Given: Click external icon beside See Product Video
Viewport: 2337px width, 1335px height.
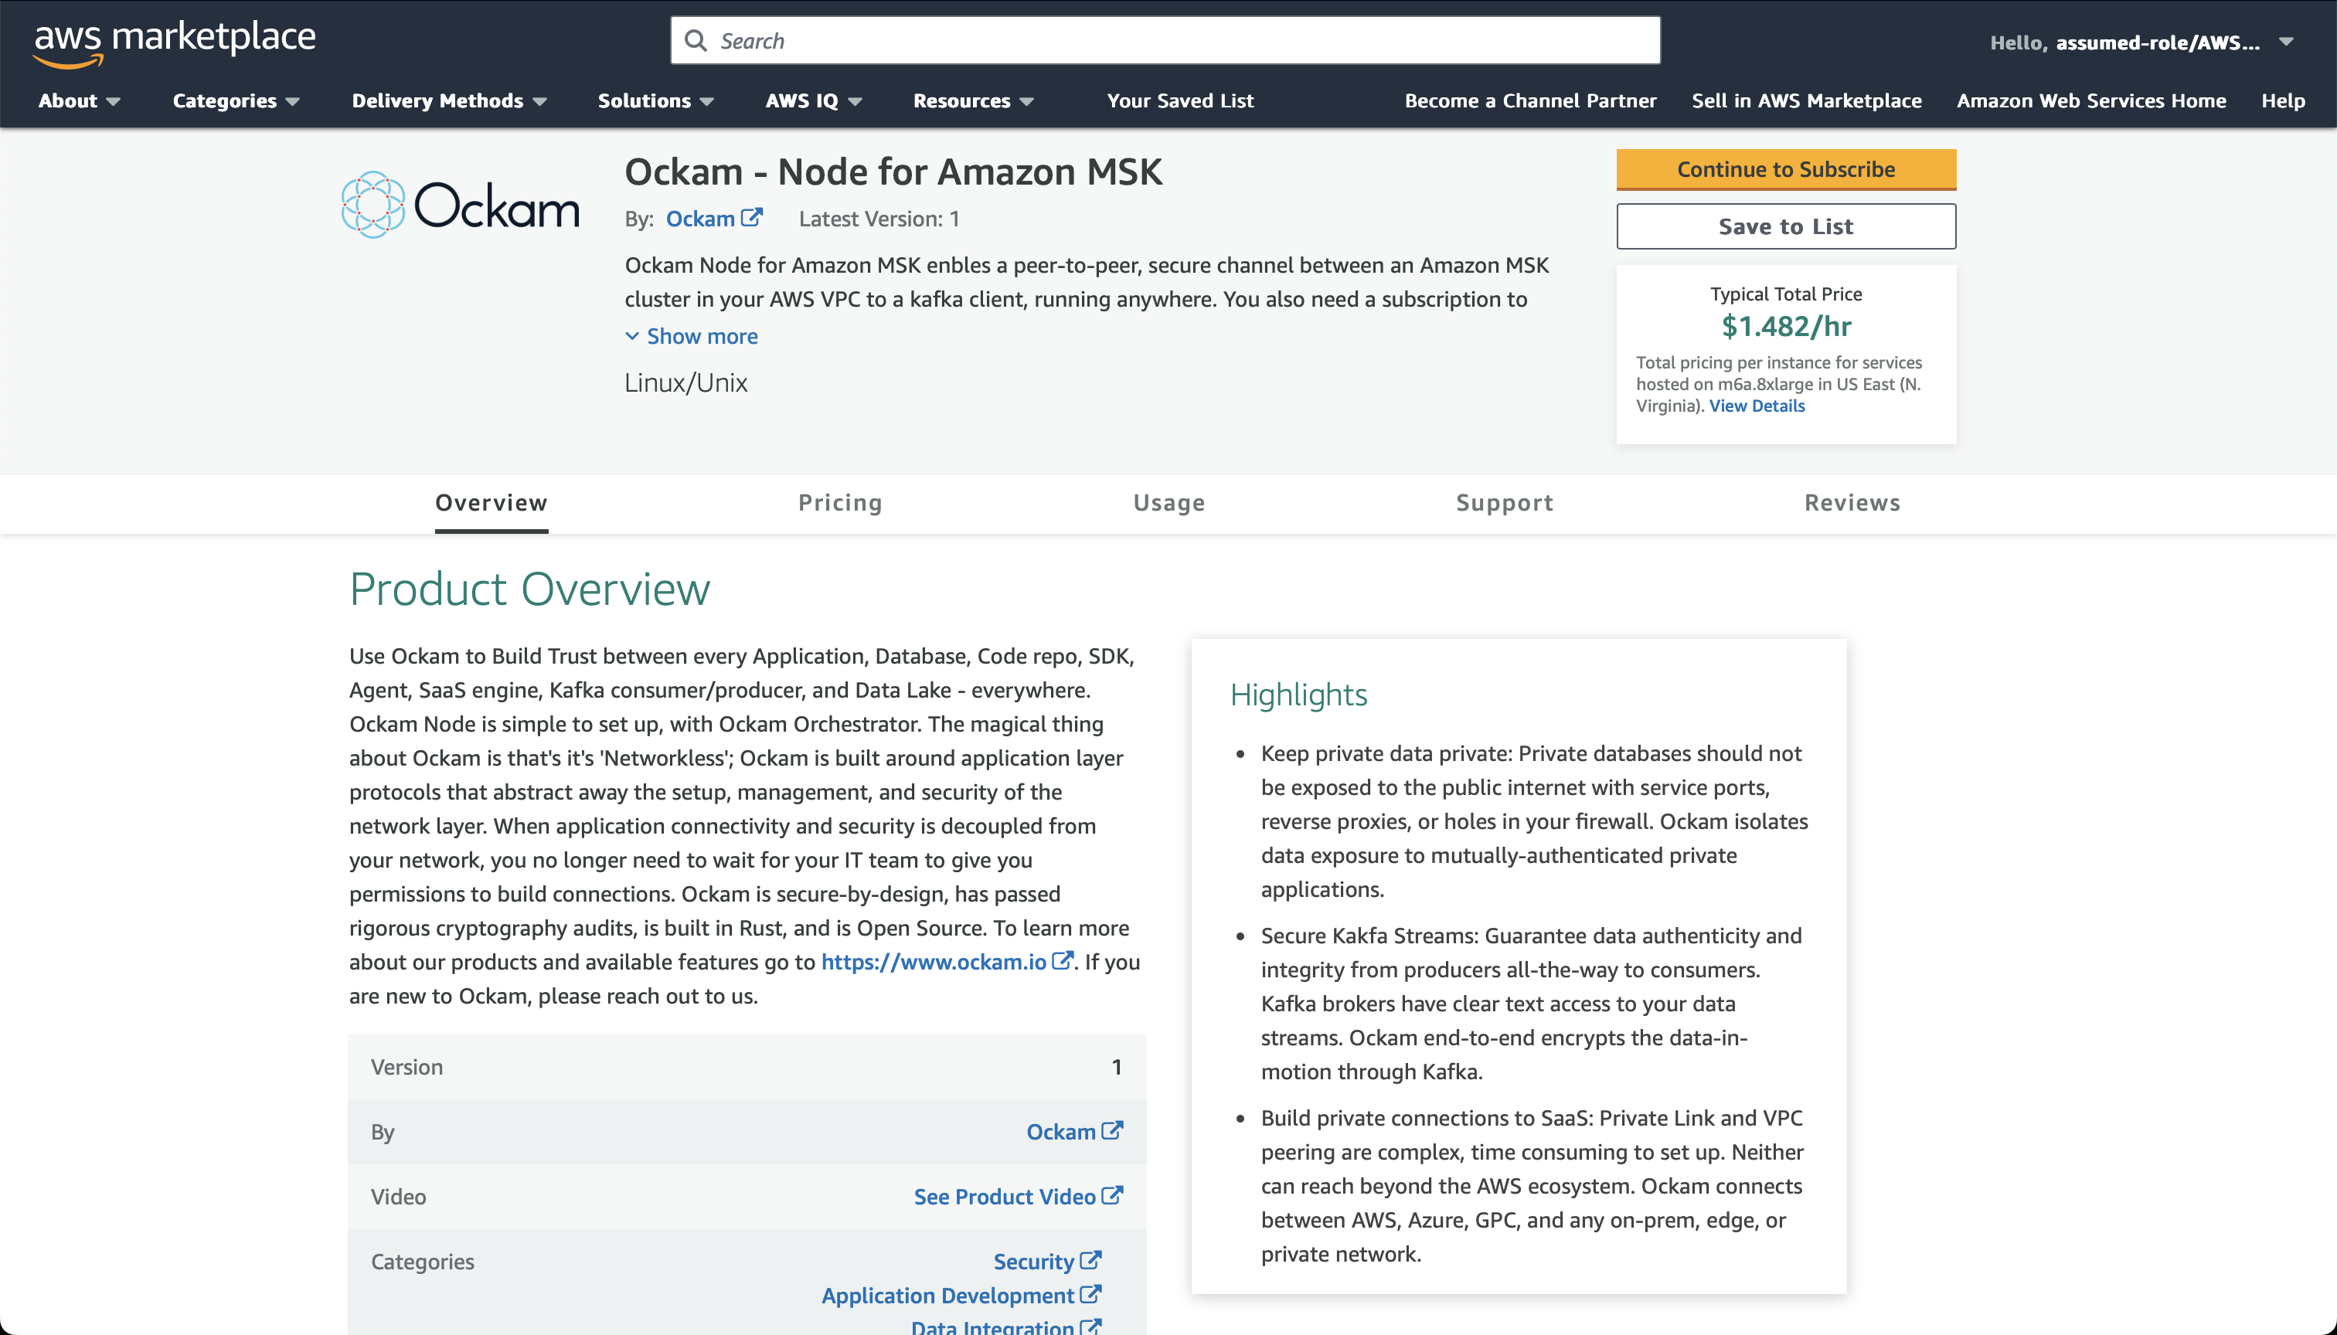Looking at the screenshot, I should tap(1113, 1196).
